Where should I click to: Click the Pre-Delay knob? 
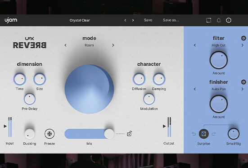tap(30, 99)
